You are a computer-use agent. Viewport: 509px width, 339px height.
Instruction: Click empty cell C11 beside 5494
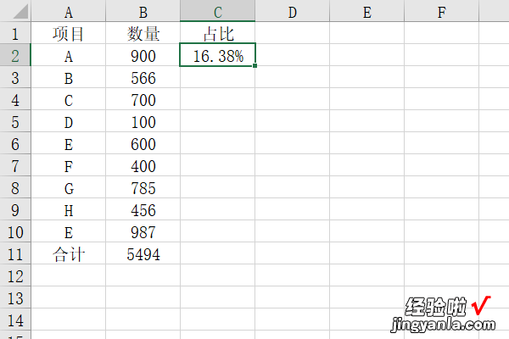tap(218, 253)
